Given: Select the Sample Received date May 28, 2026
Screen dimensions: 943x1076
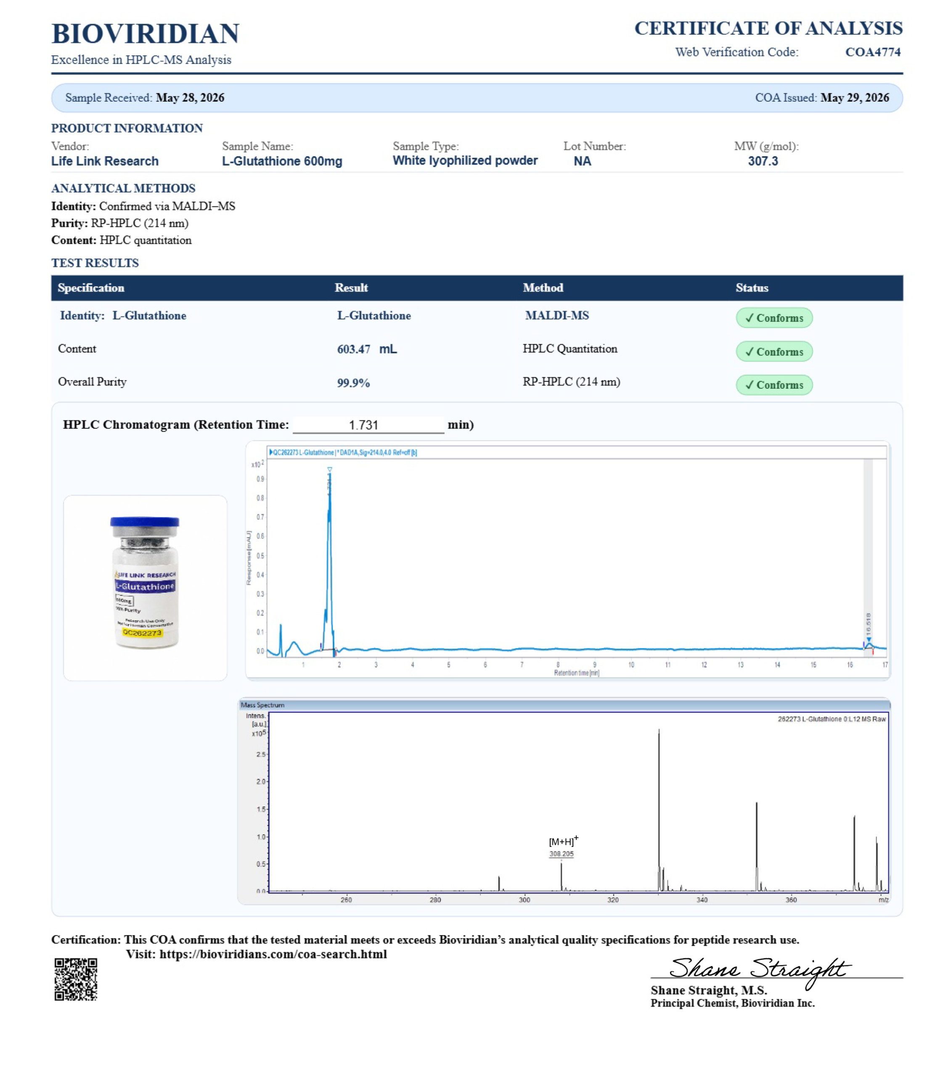Looking at the screenshot, I should pos(190,98).
